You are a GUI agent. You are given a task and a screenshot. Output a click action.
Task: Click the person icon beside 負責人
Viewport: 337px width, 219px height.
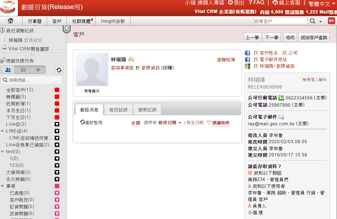coord(250,206)
